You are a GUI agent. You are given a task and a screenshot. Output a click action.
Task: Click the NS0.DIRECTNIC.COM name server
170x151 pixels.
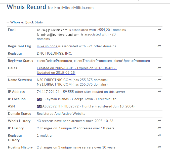[x=54, y=80]
